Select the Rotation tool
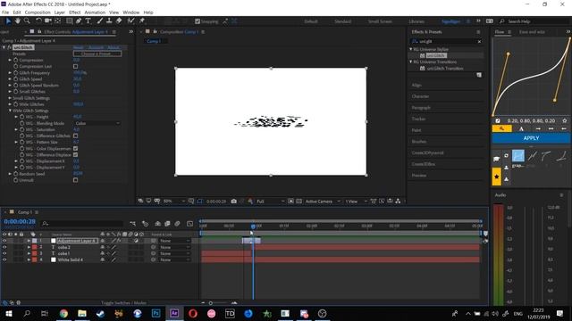This screenshot has width=572, height=321. tap(38, 21)
